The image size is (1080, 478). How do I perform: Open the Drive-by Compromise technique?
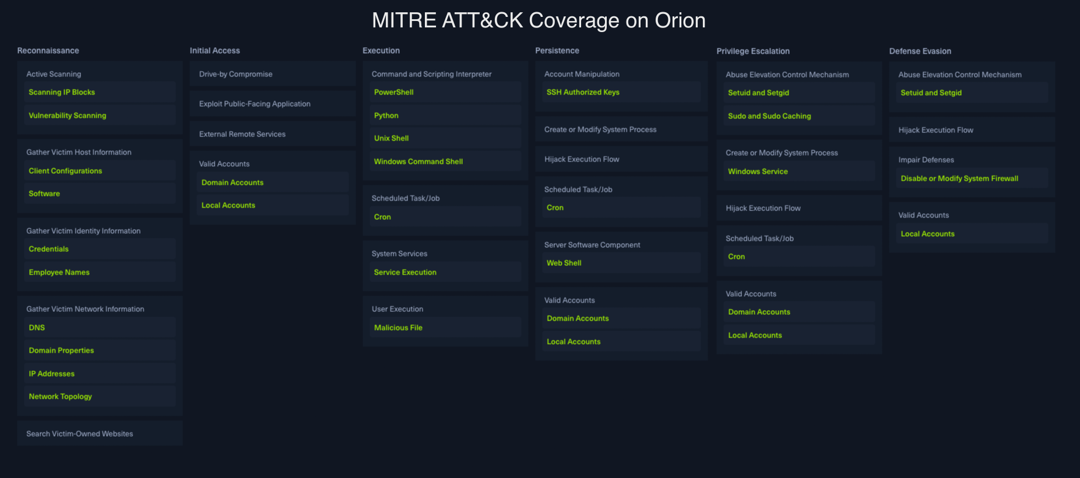point(235,74)
